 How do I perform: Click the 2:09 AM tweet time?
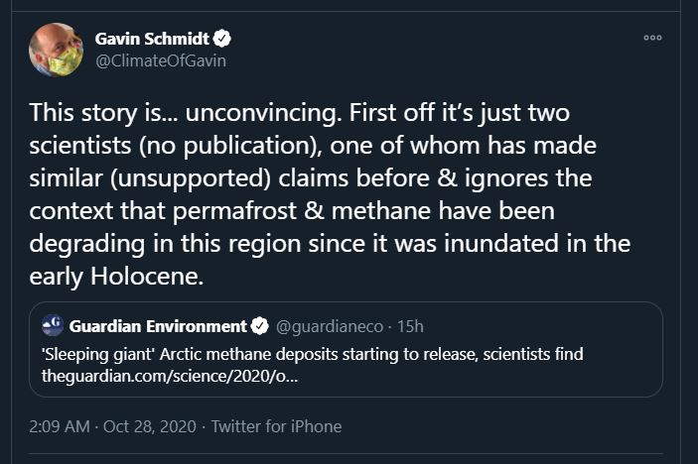[59, 426]
